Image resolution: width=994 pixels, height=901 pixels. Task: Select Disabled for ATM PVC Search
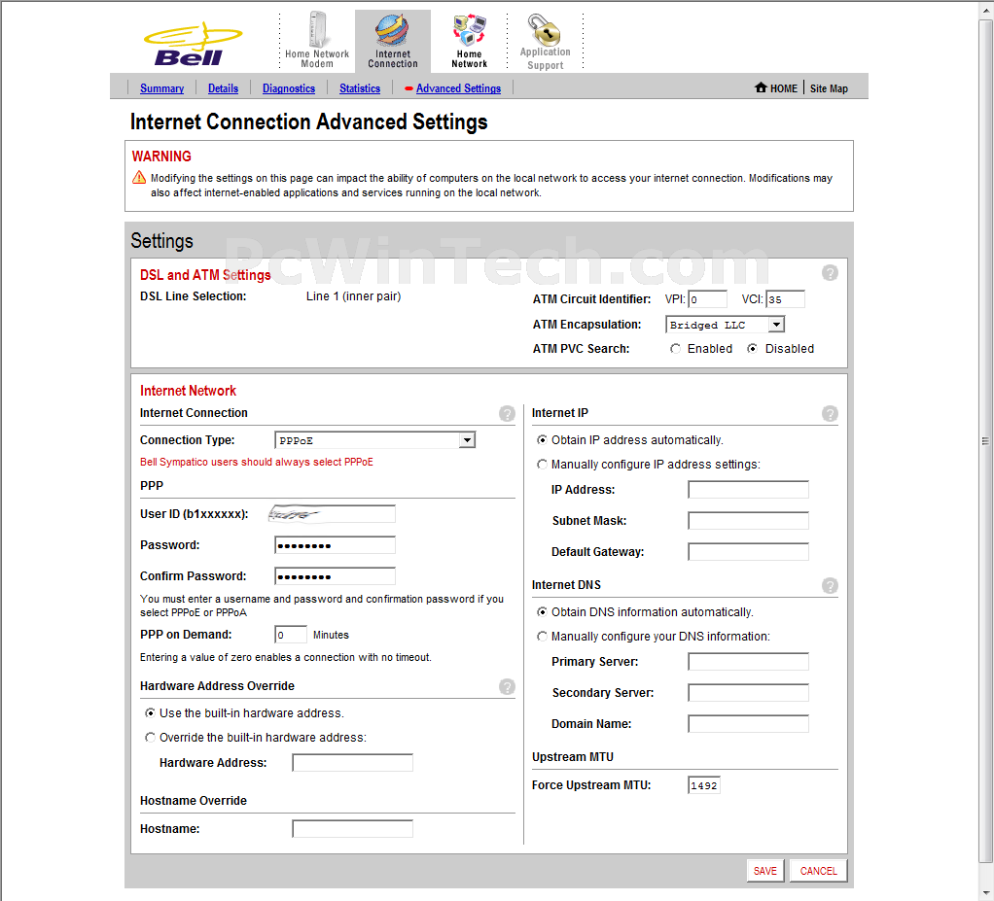point(752,349)
